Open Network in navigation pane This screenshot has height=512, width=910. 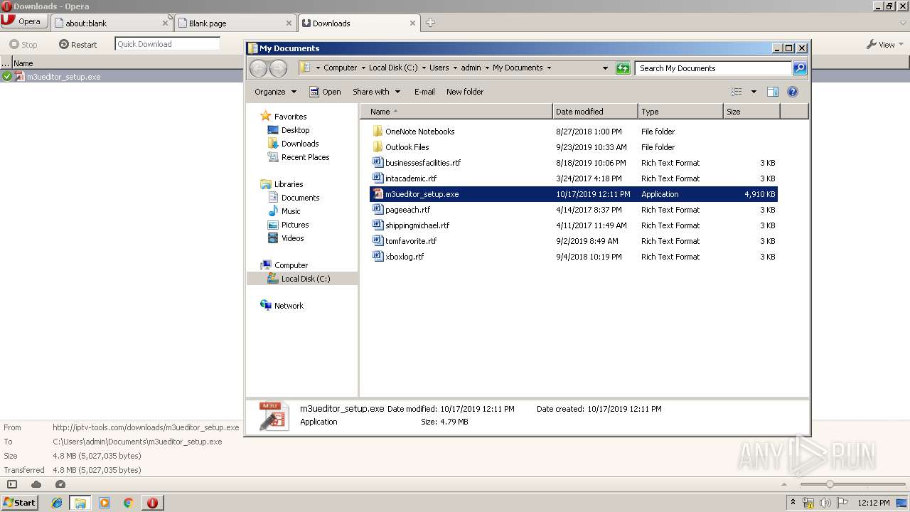pos(289,306)
